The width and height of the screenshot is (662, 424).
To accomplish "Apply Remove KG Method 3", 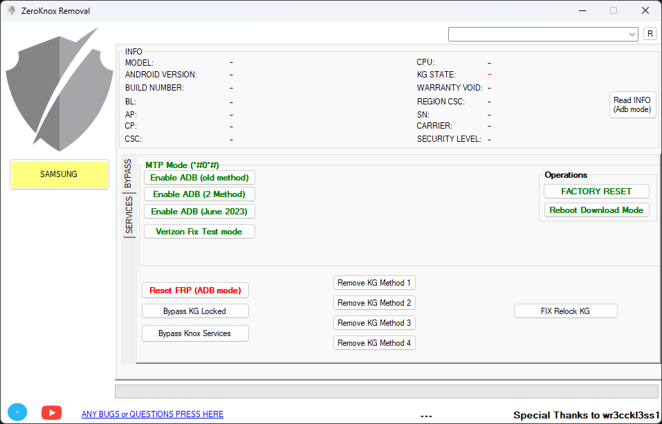I will tap(374, 322).
